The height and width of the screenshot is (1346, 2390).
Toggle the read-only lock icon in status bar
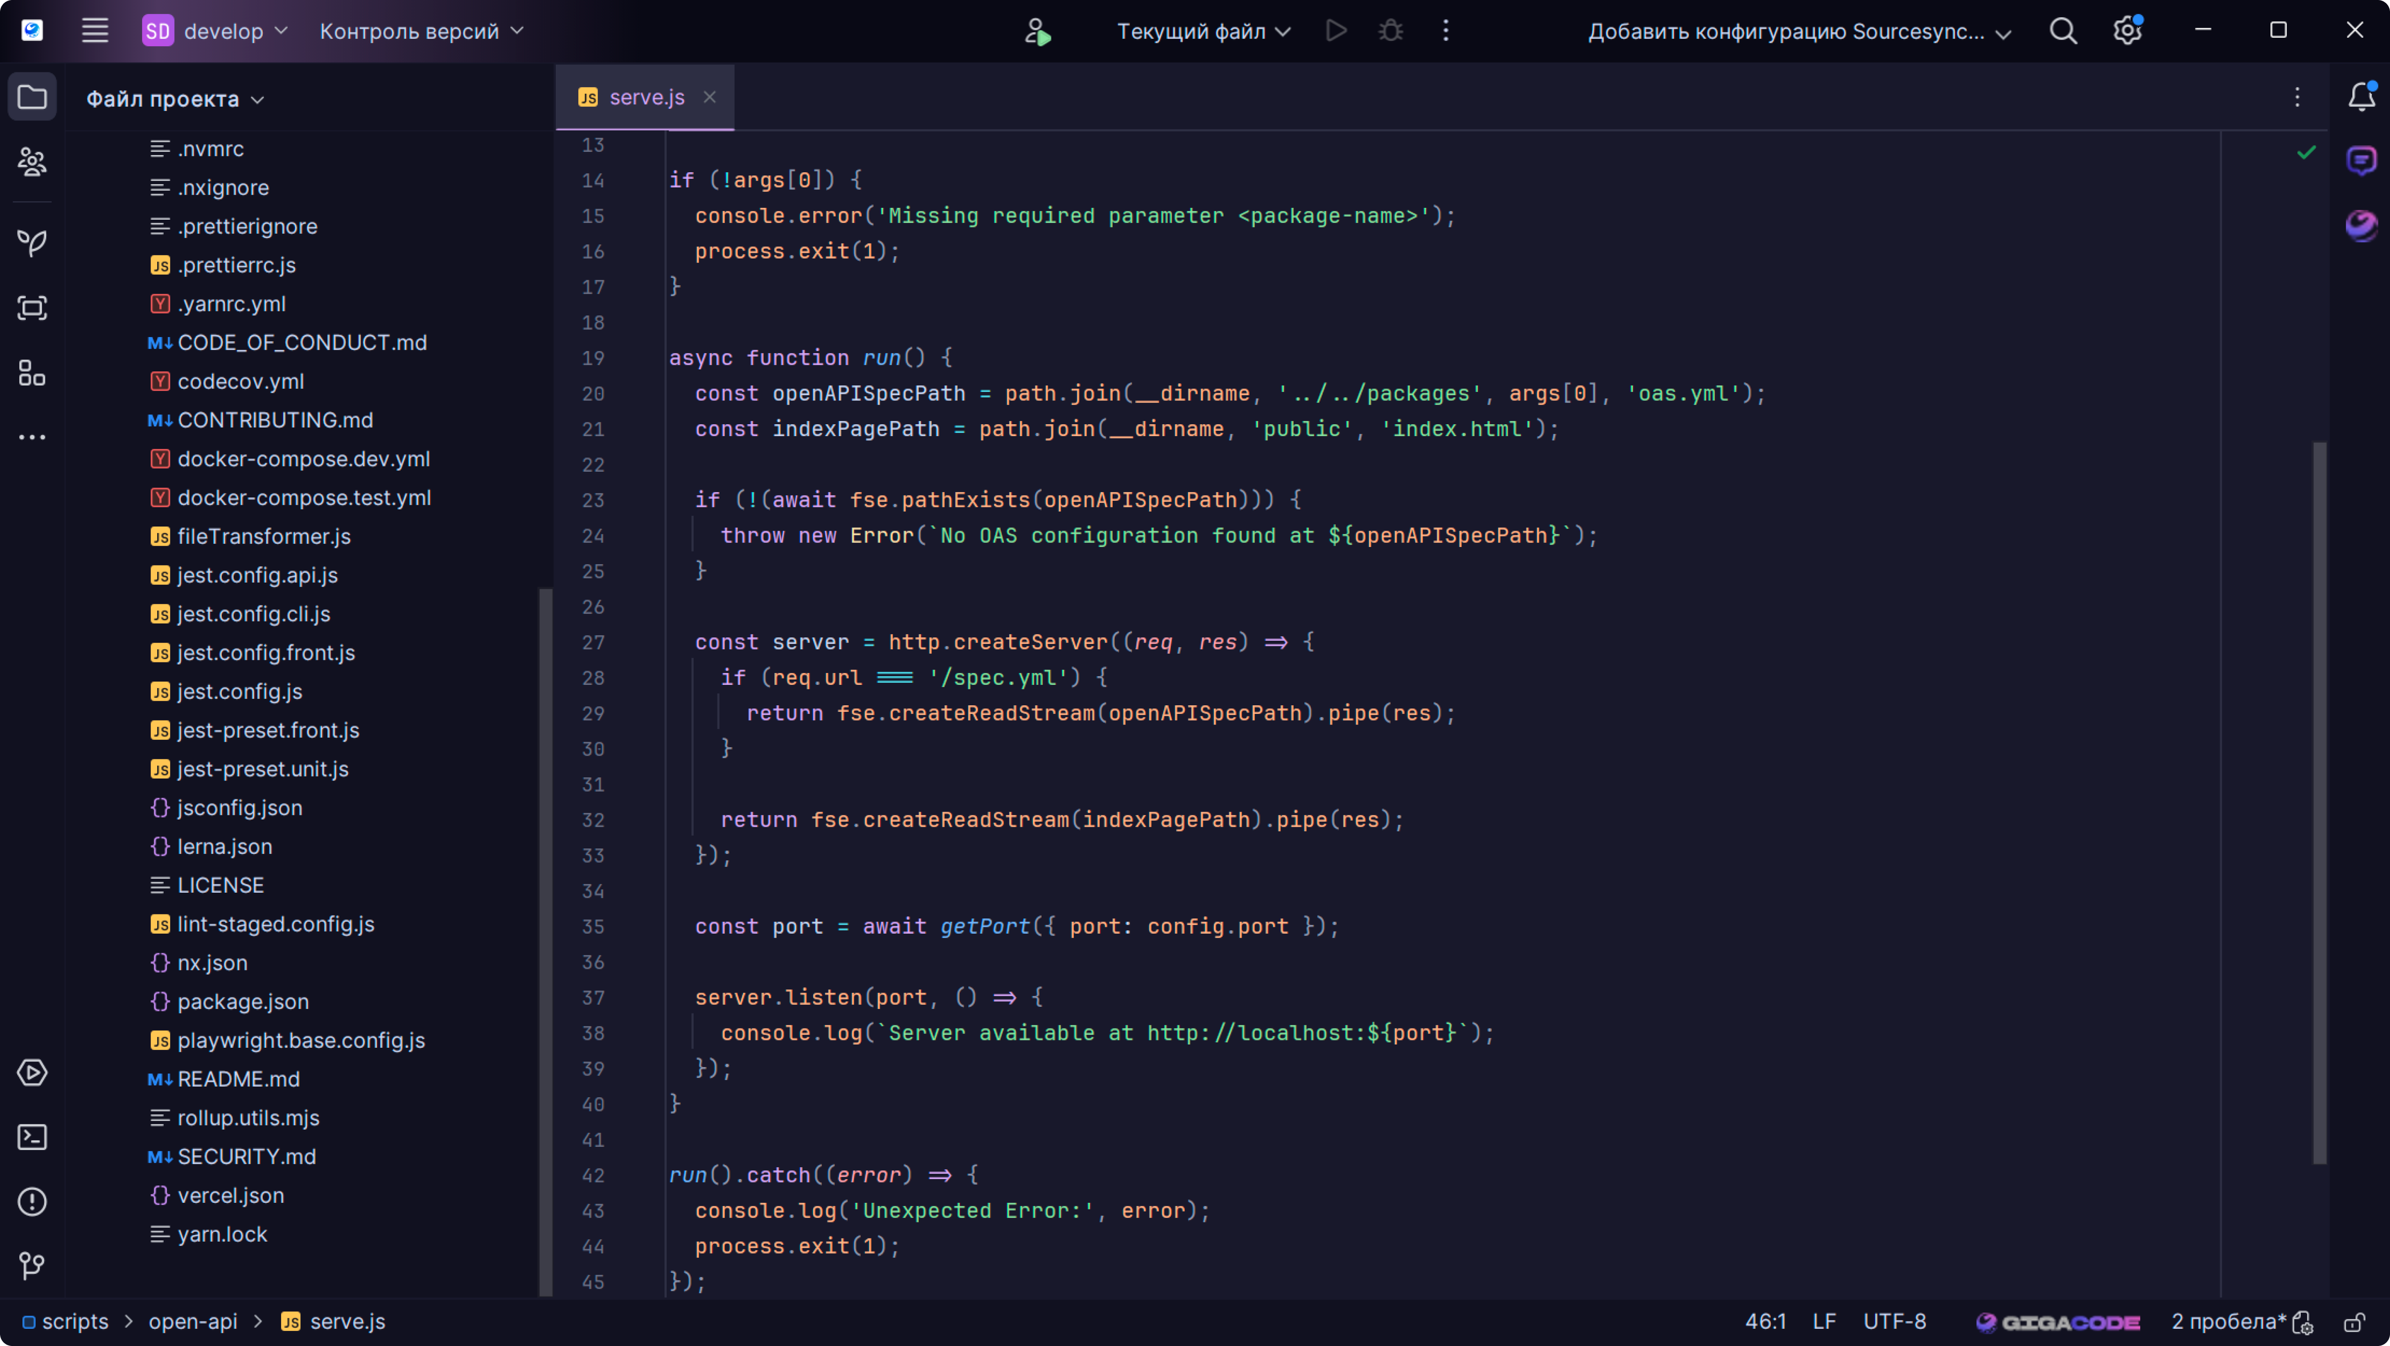[2354, 1322]
